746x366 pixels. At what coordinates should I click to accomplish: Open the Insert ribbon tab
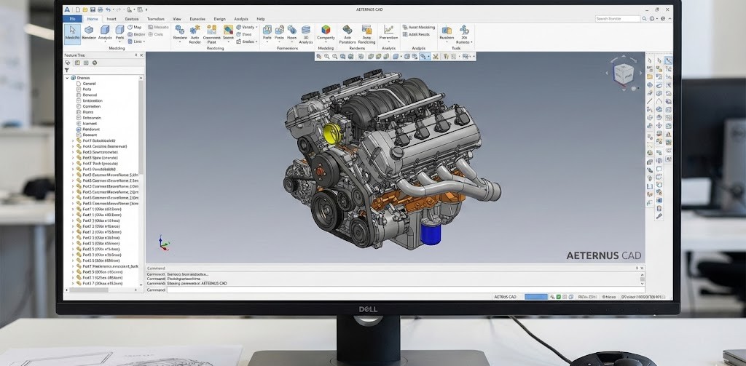pyautogui.click(x=111, y=18)
